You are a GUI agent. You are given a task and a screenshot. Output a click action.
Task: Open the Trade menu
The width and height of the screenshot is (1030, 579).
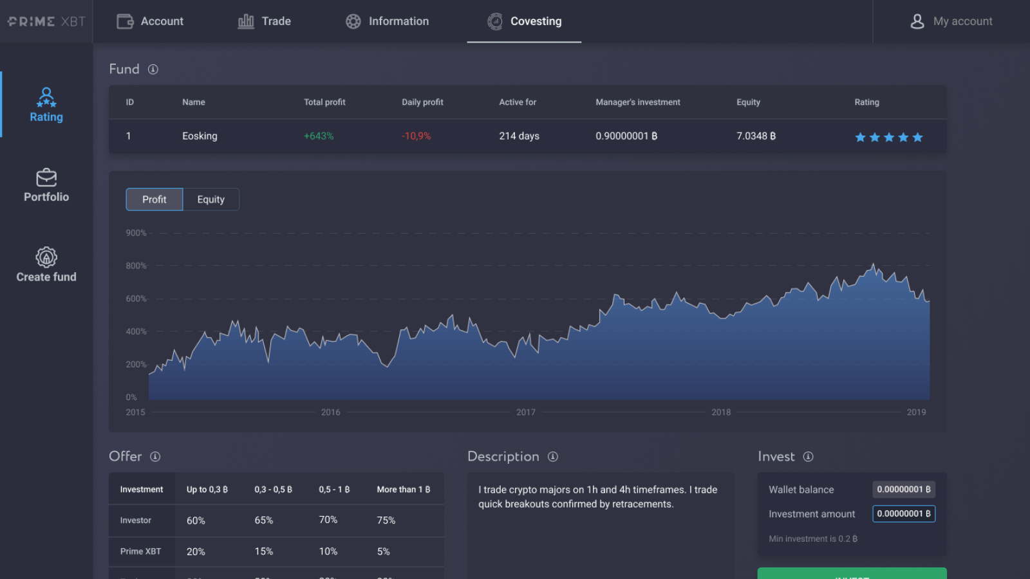[x=264, y=21]
